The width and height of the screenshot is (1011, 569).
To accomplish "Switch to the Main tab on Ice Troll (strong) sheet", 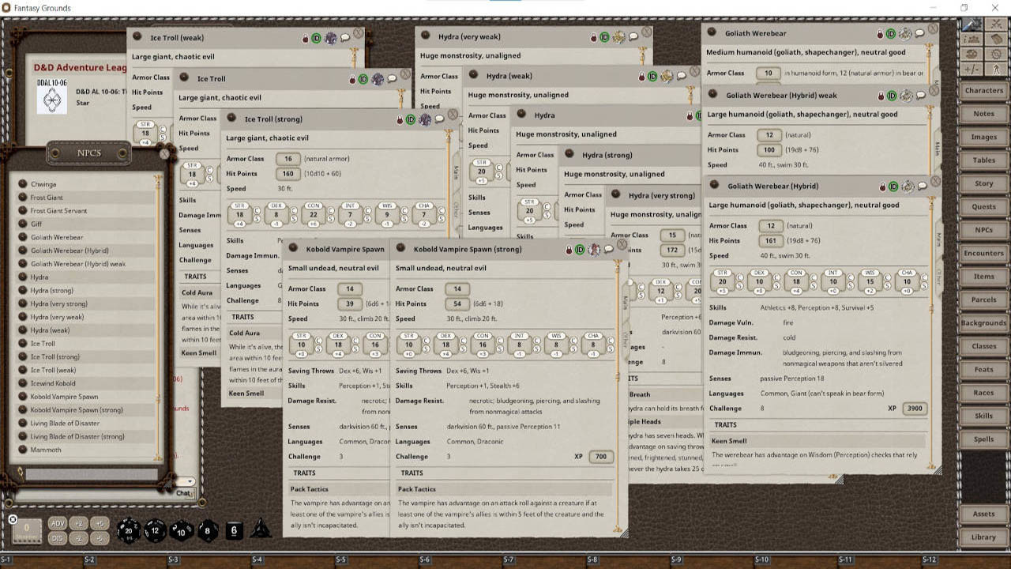I will 456,169.
